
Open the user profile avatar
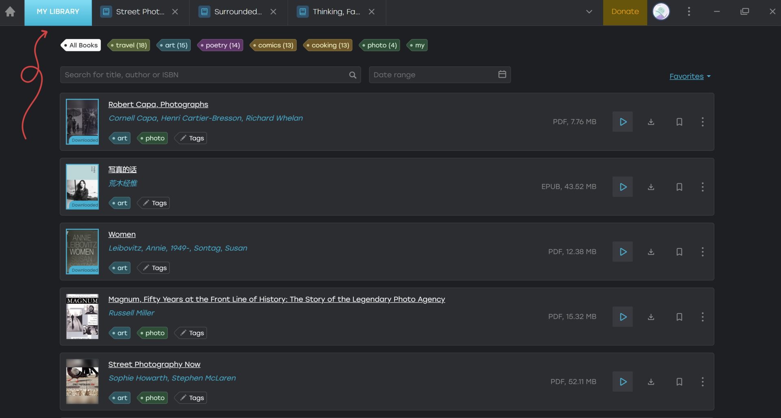point(661,12)
